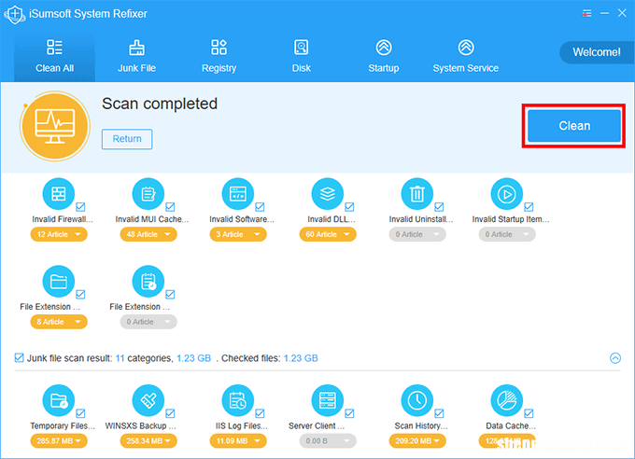Viewport: 635px width, 459px height.
Task: Open the Startup tab
Action: 384,57
